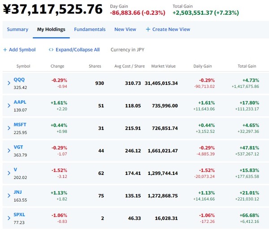Expand the MSFT holding row chevron
The width and height of the screenshot is (269, 231).
[9, 128]
